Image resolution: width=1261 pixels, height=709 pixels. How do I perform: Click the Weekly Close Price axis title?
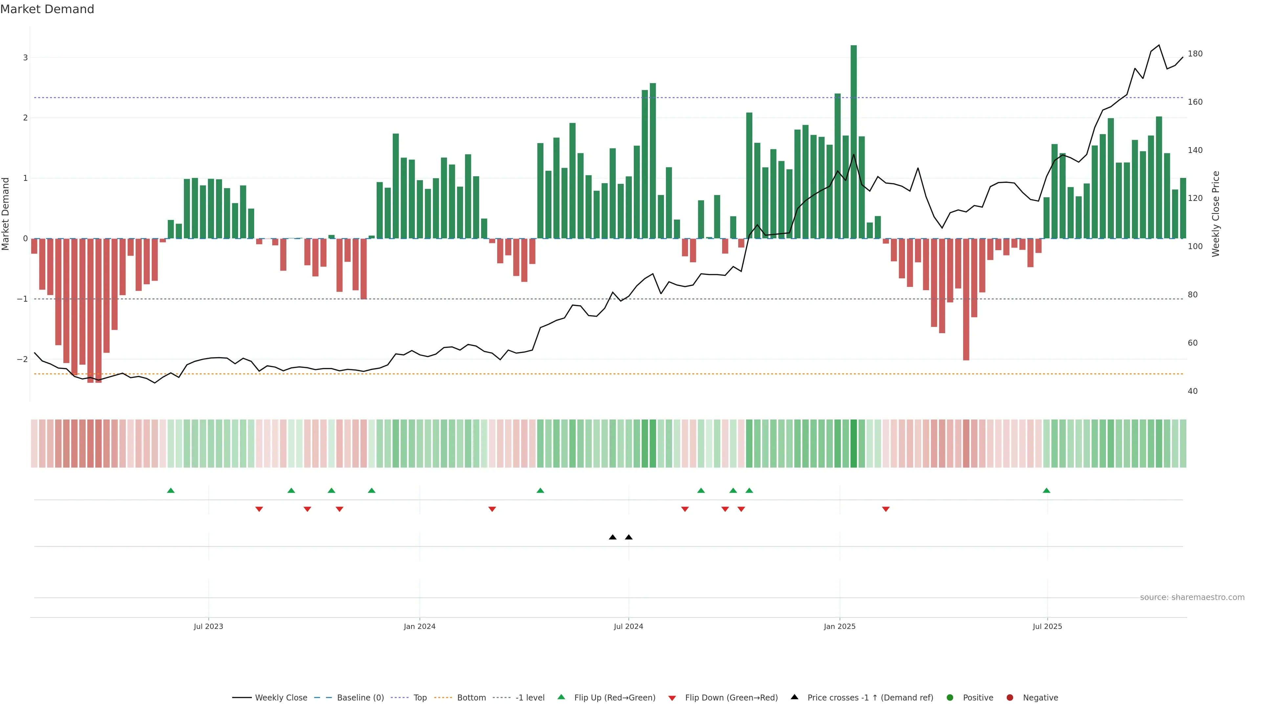point(1216,214)
